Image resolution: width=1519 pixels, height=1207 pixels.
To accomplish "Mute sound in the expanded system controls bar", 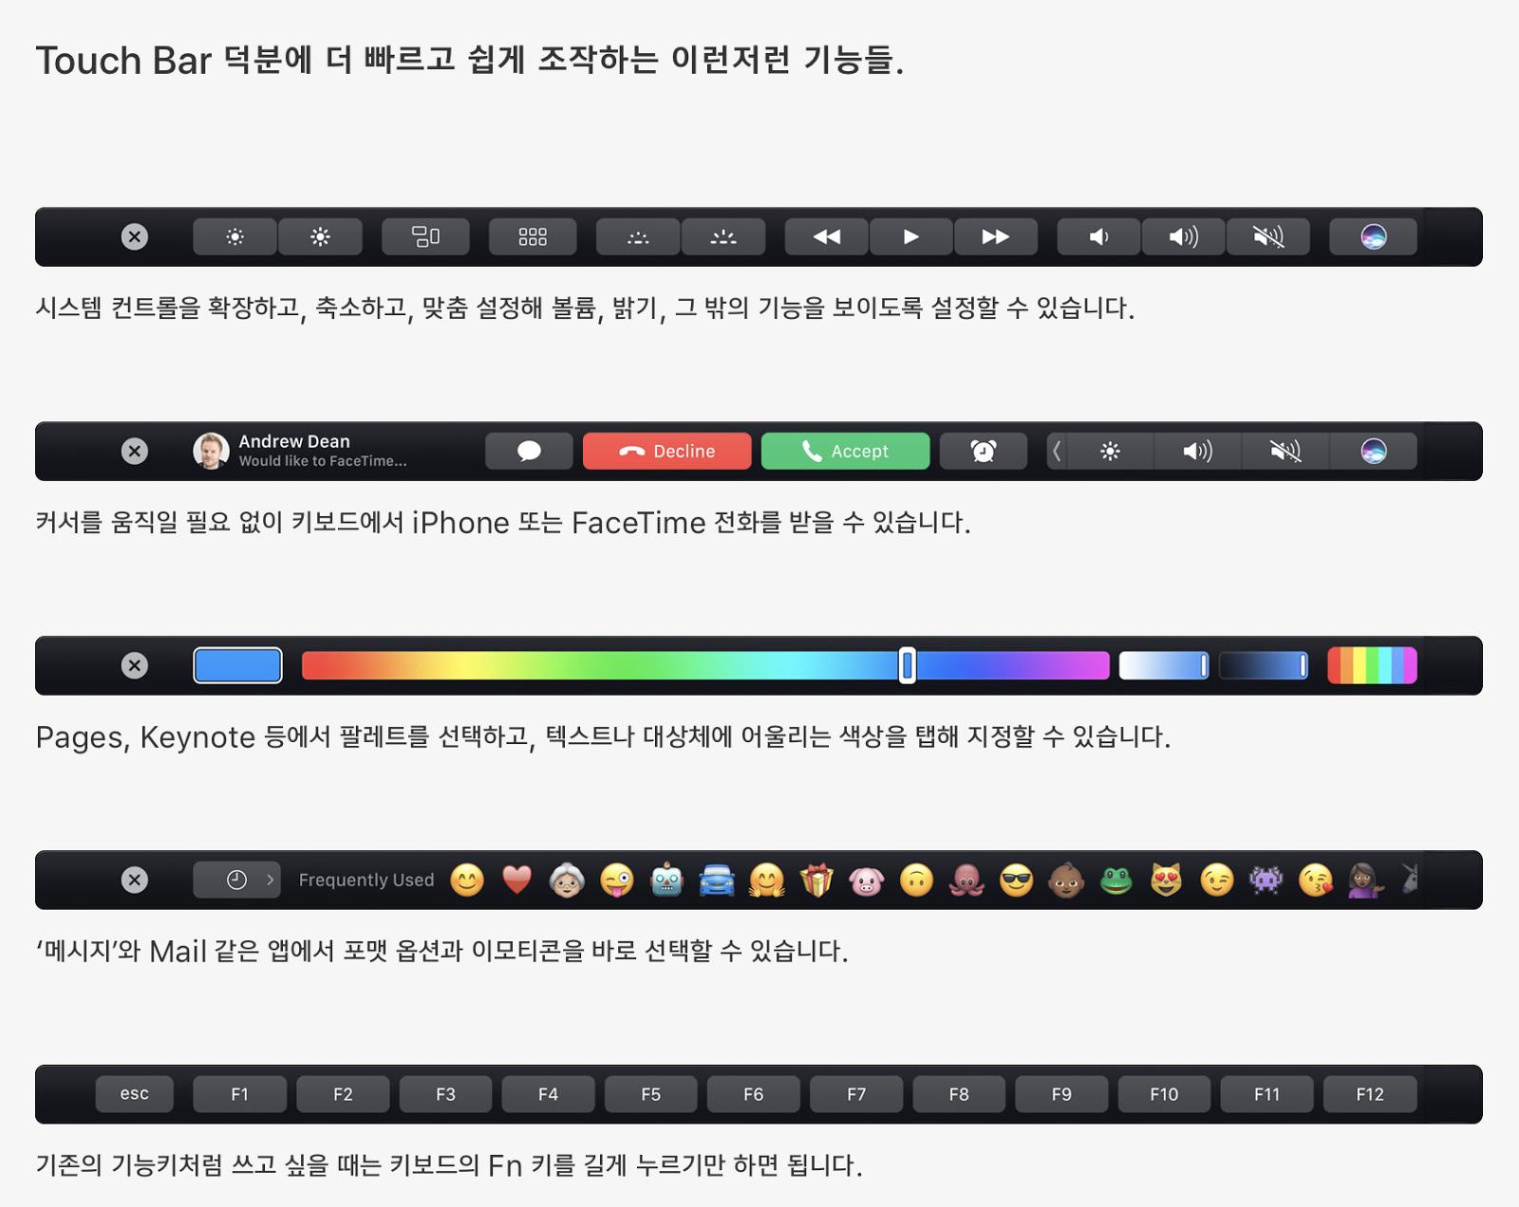I will coord(1268,237).
